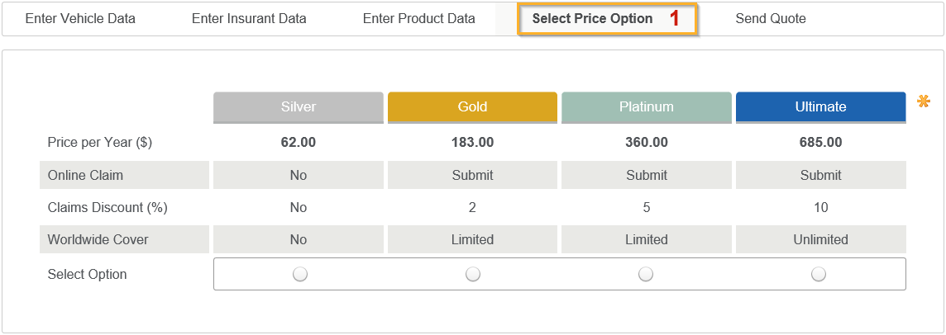The width and height of the screenshot is (946, 335).
Task: Click the Platinum Online Claim Submit cell
Action: pyautogui.click(x=646, y=175)
